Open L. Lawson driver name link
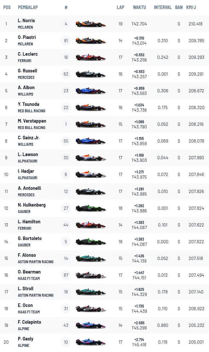The image size is (209, 352). coord(28,154)
